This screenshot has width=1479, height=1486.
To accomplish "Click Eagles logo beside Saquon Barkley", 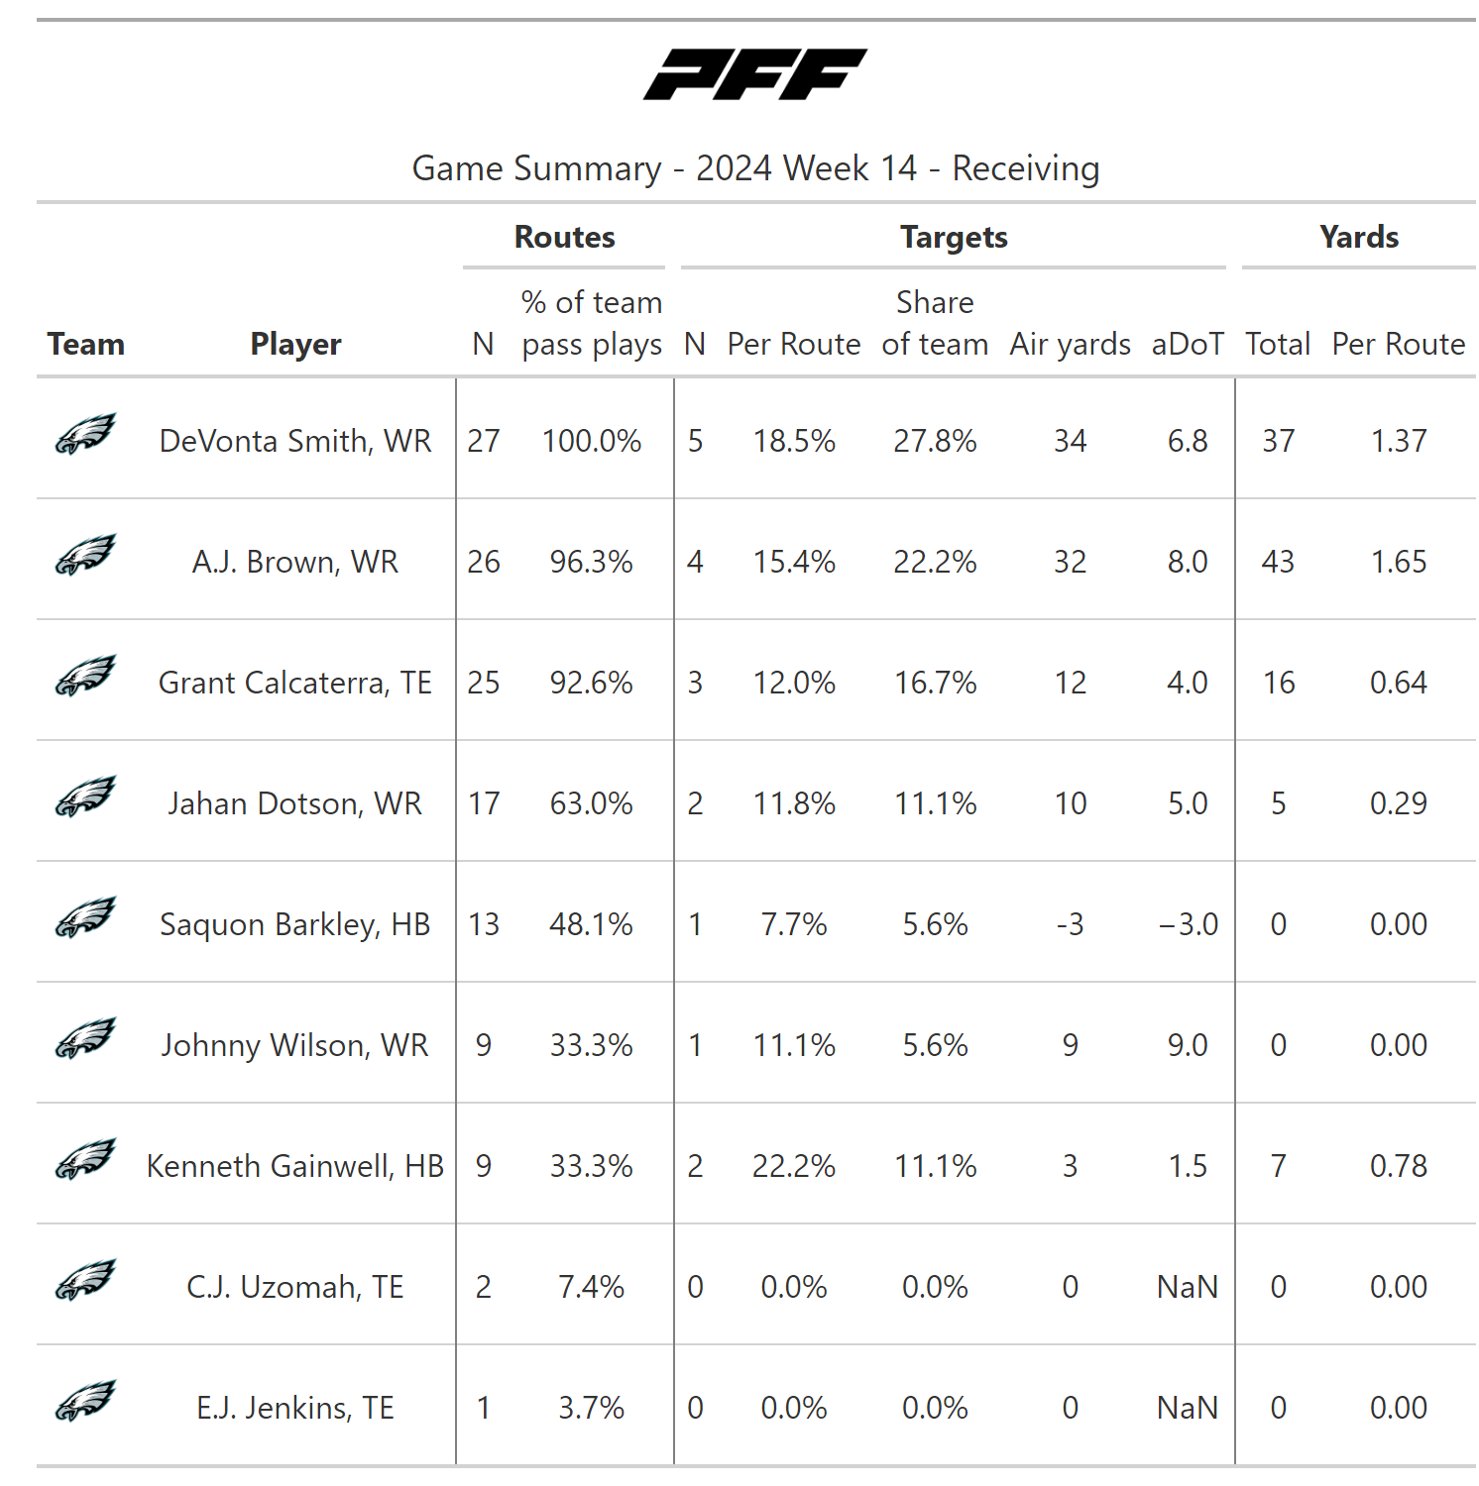I will tap(85, 918).
